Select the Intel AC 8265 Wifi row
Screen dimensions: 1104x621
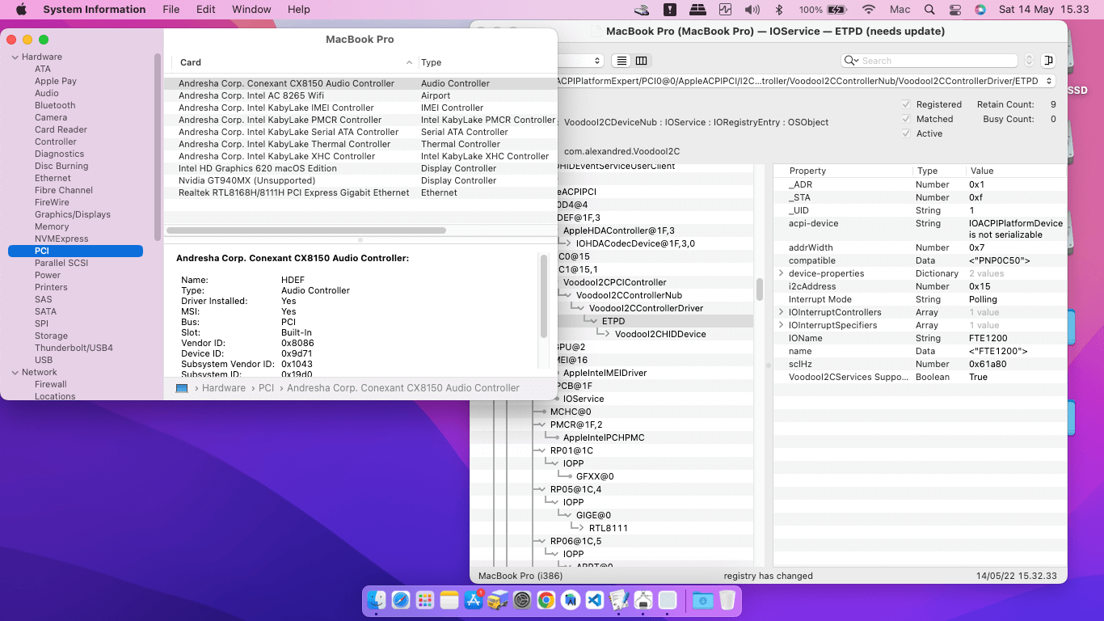[x=360, y=95]
